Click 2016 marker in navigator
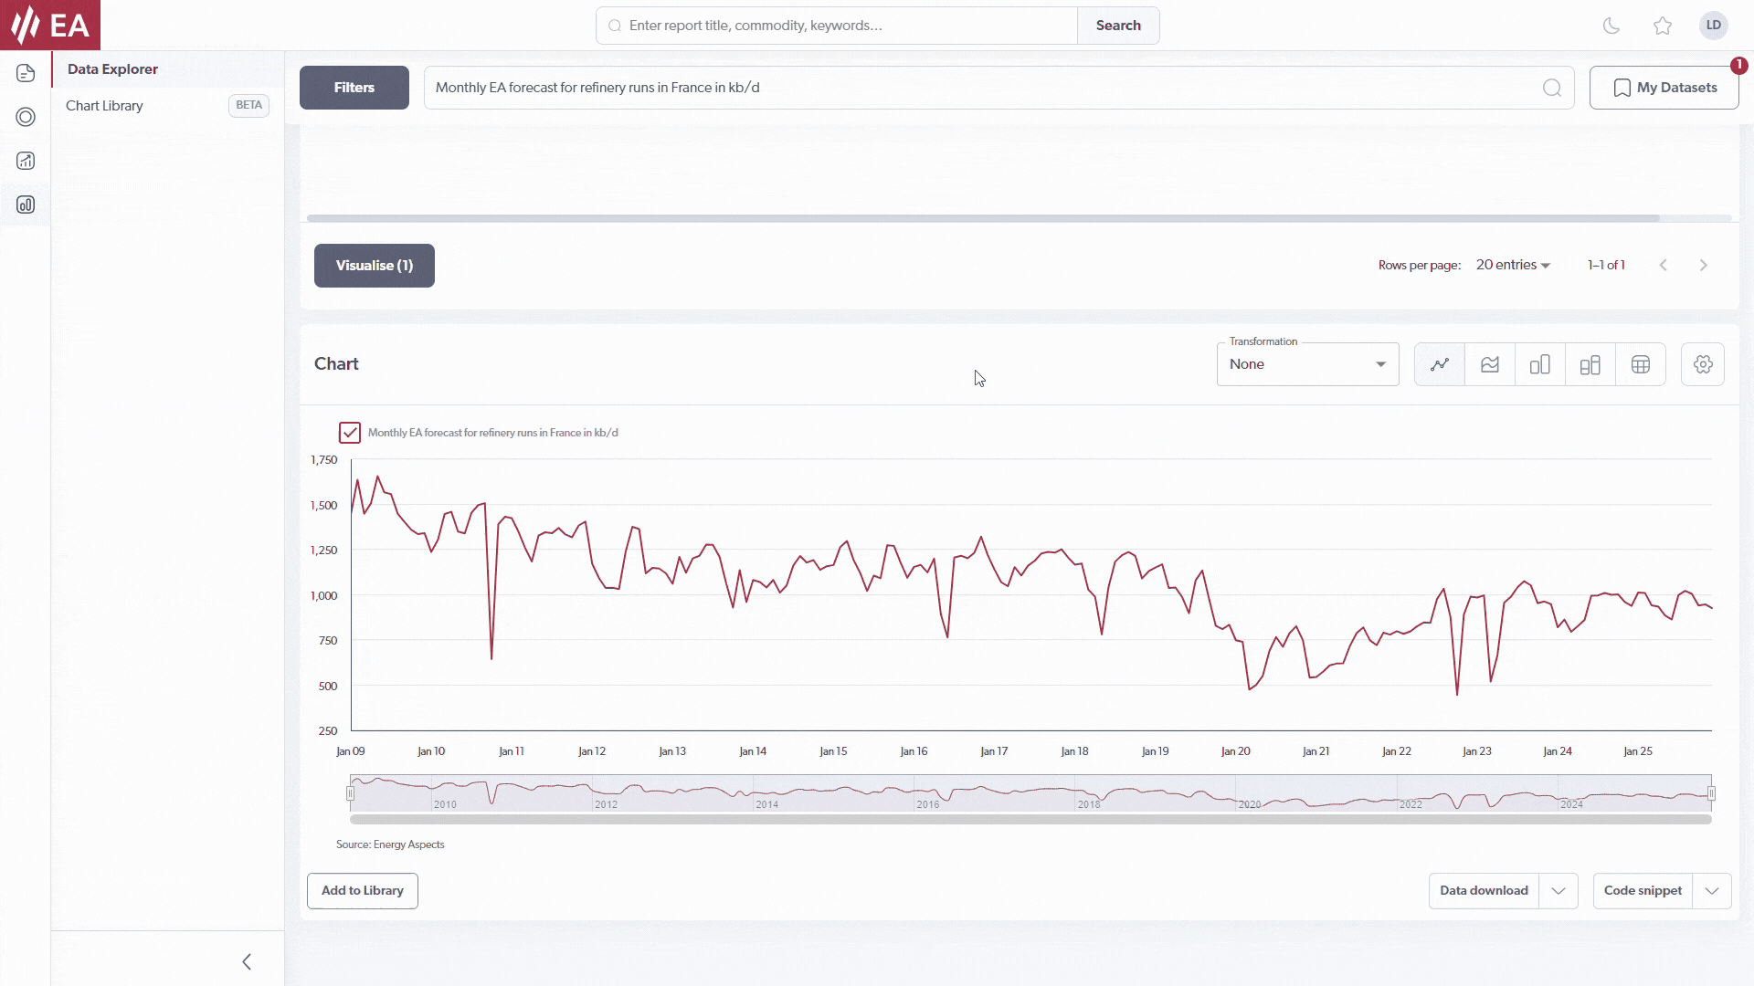 coord(928,804)
